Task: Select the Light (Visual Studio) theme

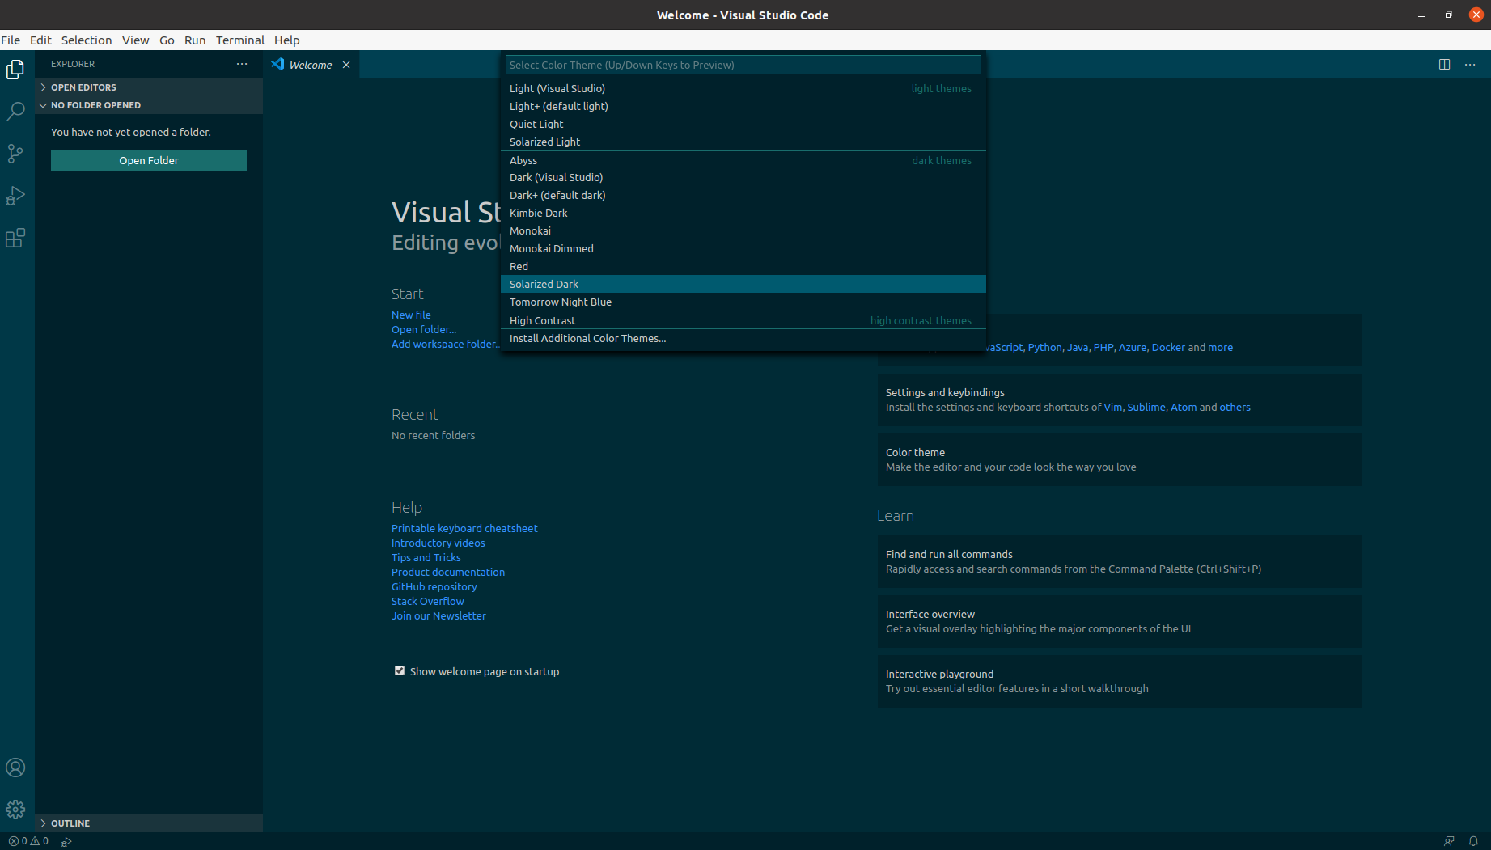Action: tap(743, 88)
